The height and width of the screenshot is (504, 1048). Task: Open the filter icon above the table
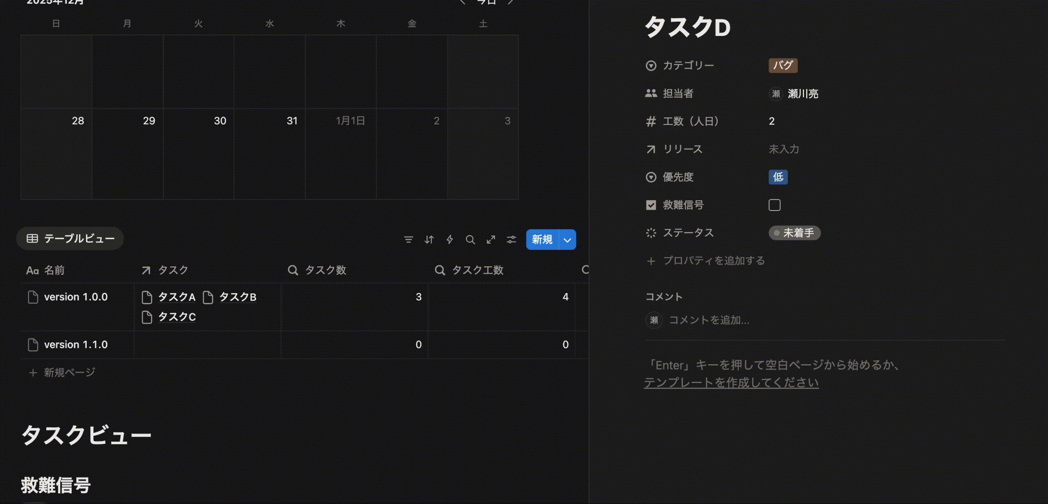pos(409,240)
